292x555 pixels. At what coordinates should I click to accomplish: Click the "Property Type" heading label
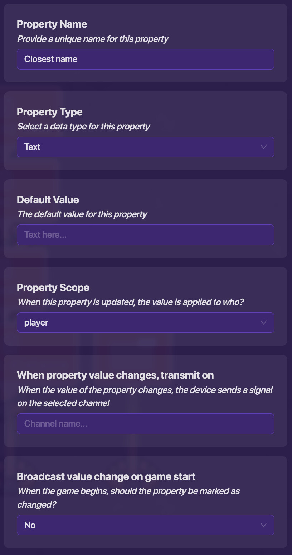[x=50, y=112]
